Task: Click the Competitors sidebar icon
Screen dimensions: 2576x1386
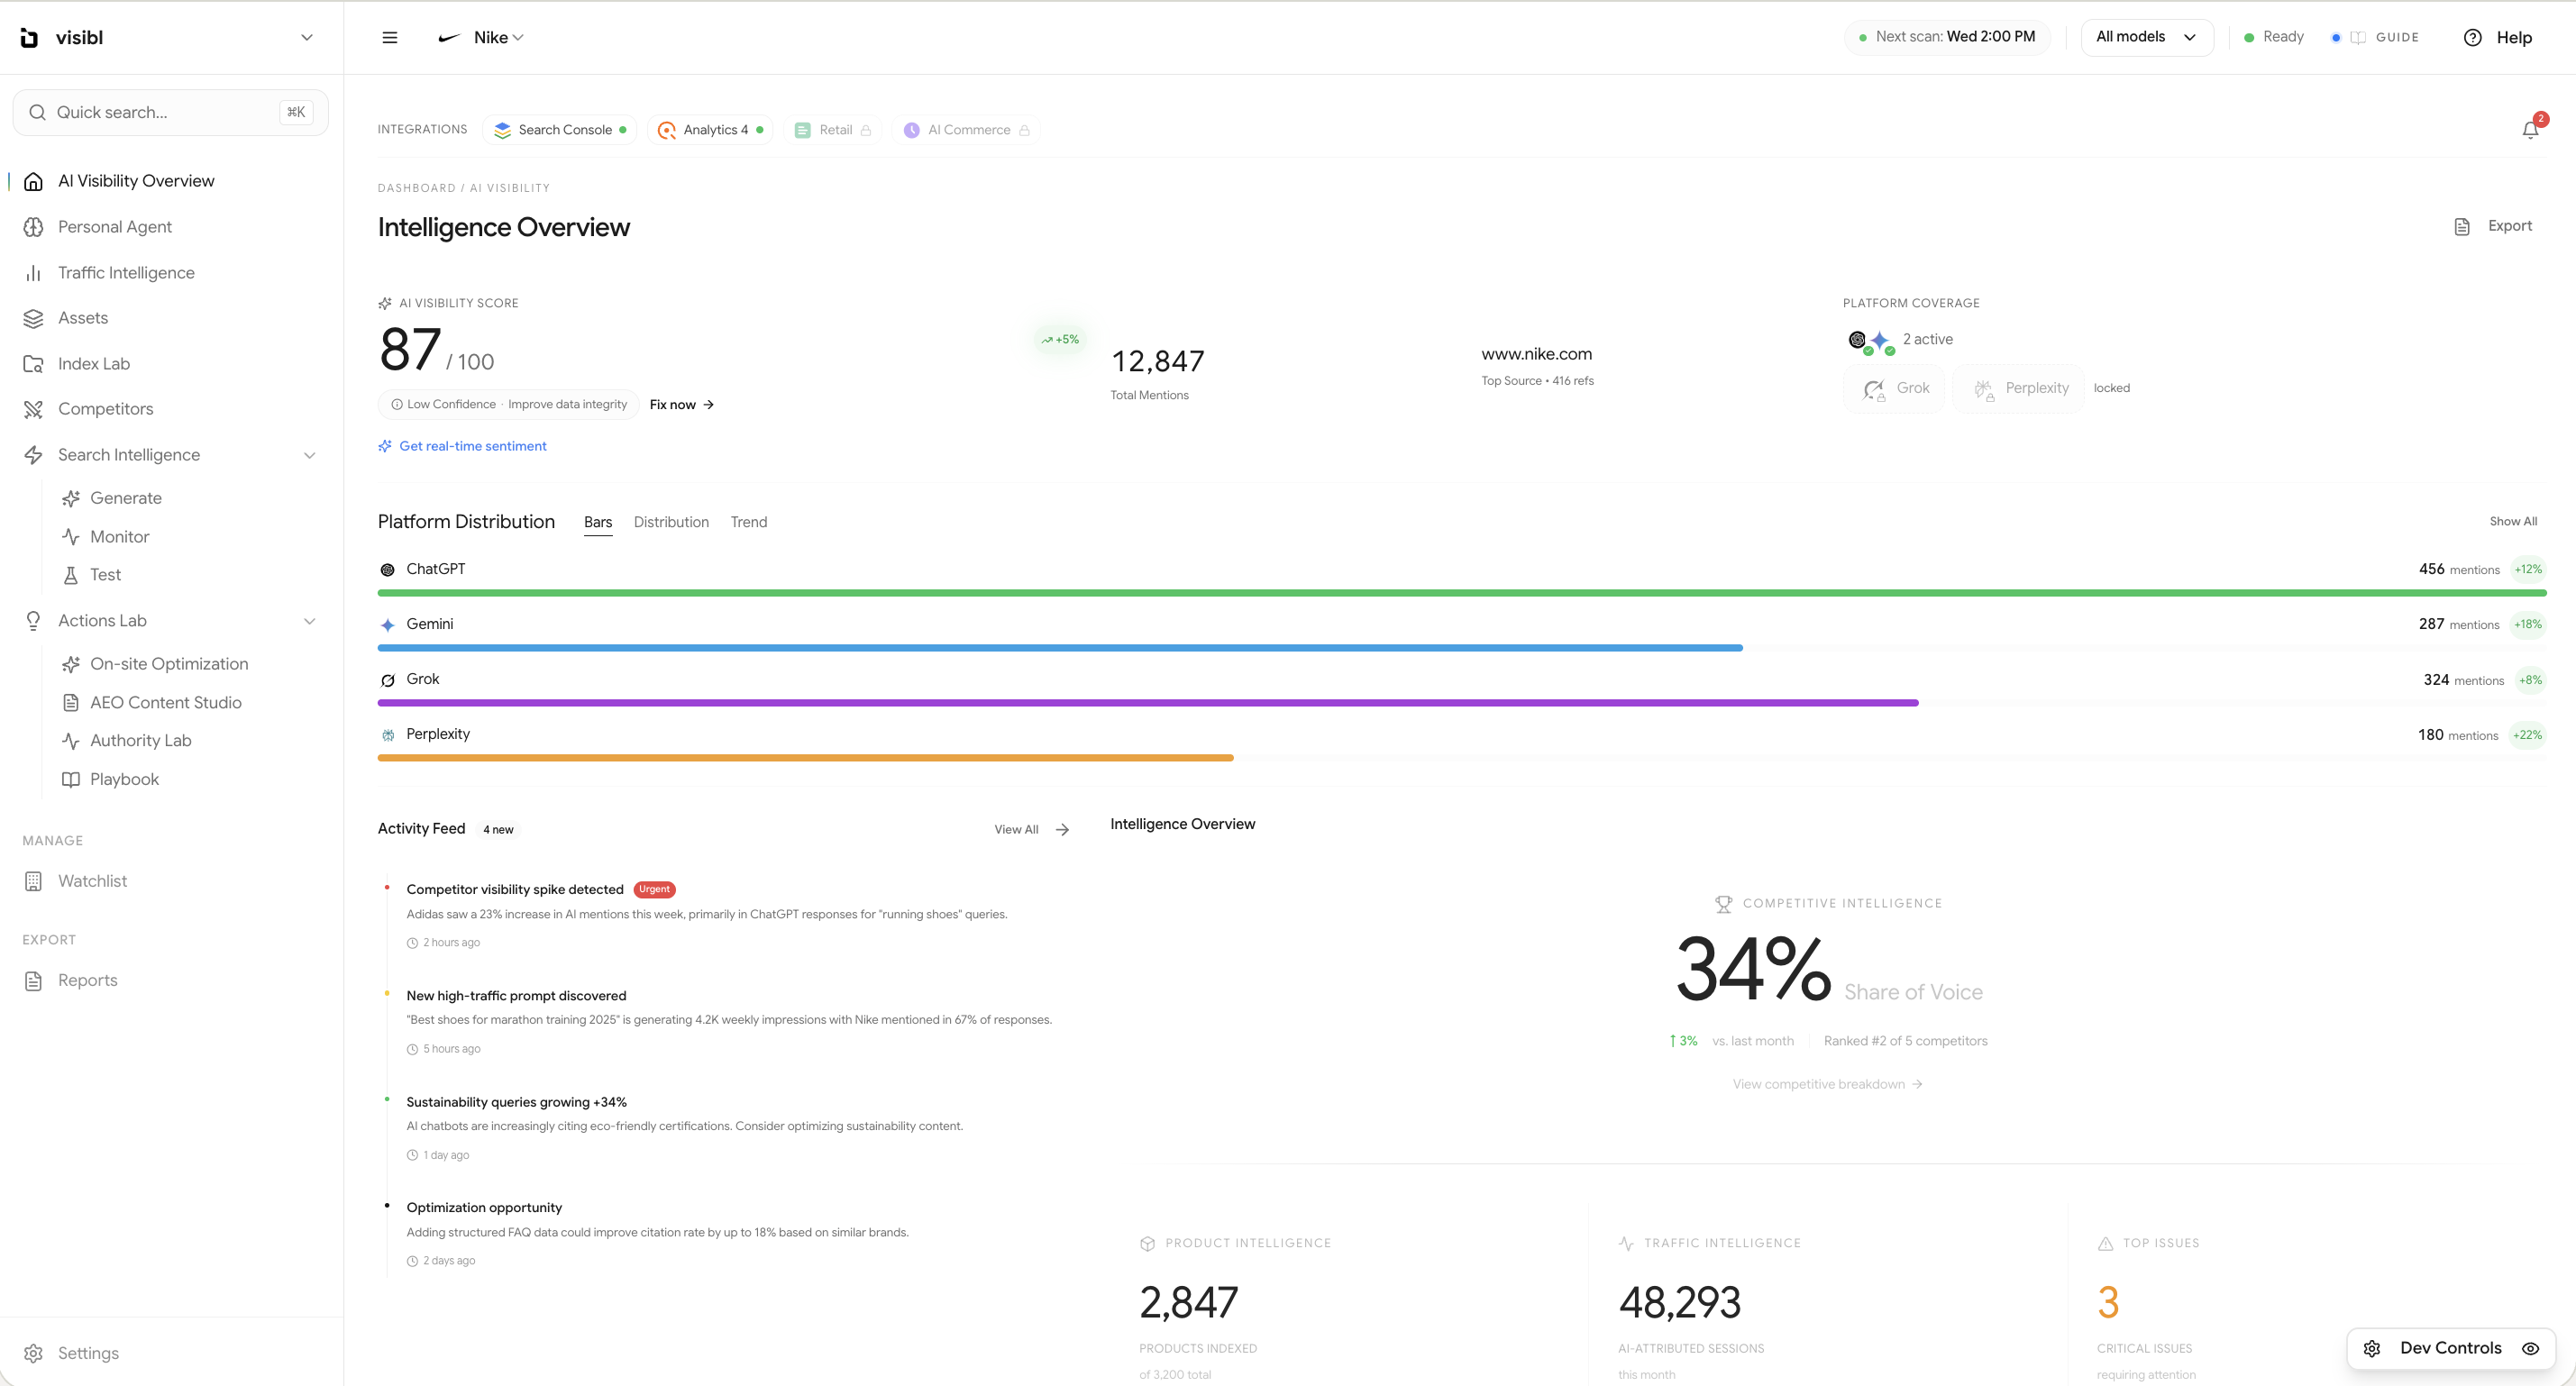Action: [34, 409]
